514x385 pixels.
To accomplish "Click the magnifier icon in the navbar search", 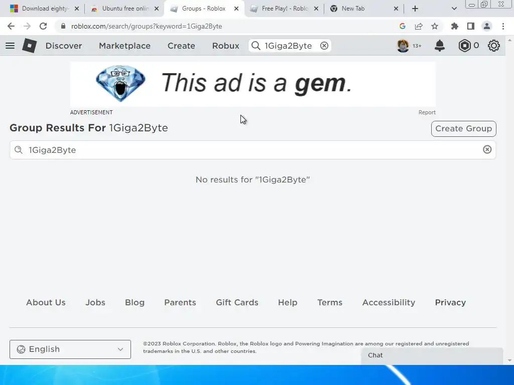I will point(255,46).
